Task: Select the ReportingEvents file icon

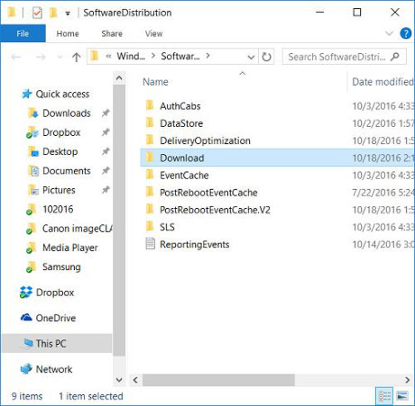Action: click(150, 244)
